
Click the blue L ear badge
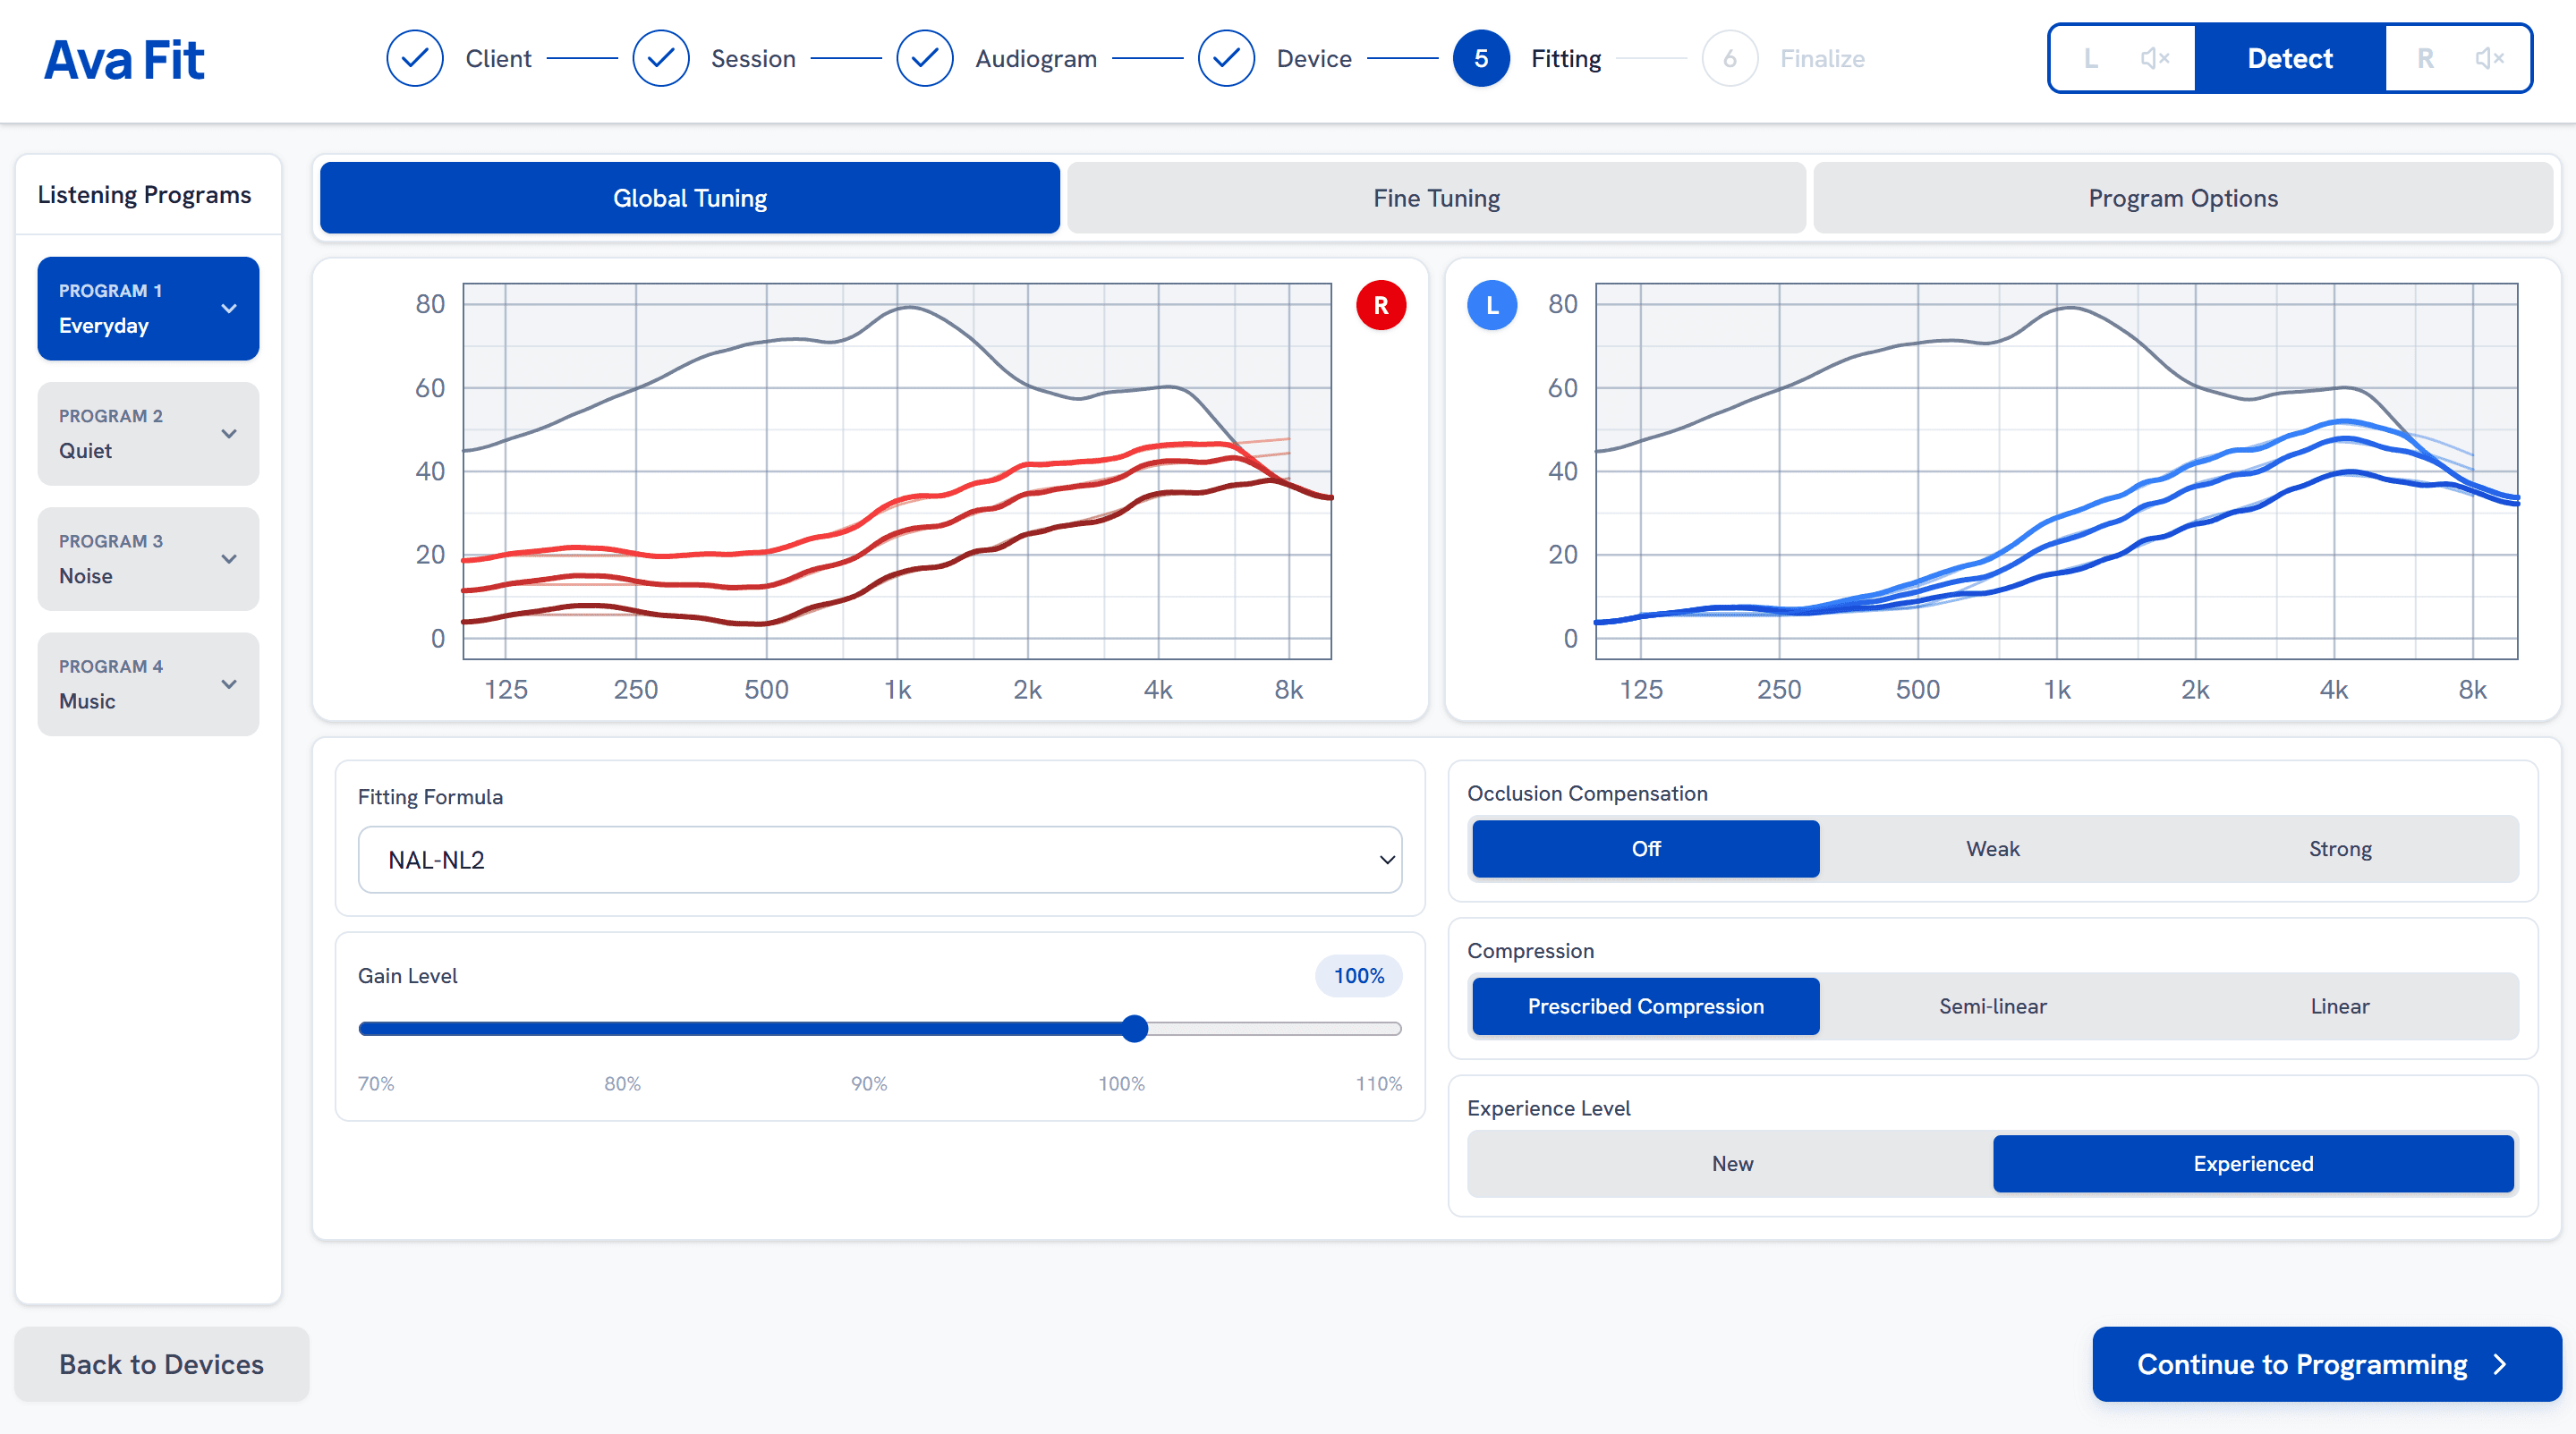(x=1492, y=305)
